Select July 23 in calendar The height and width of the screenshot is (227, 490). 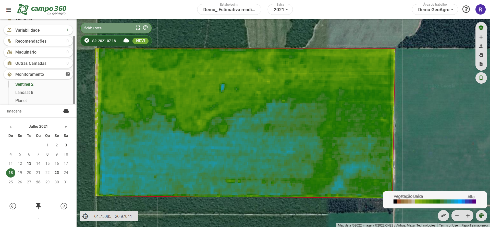[x=57, y=173]
